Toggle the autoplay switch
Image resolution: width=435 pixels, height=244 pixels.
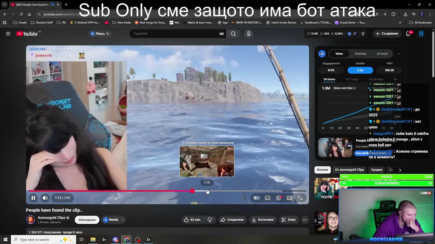(257, 198)
